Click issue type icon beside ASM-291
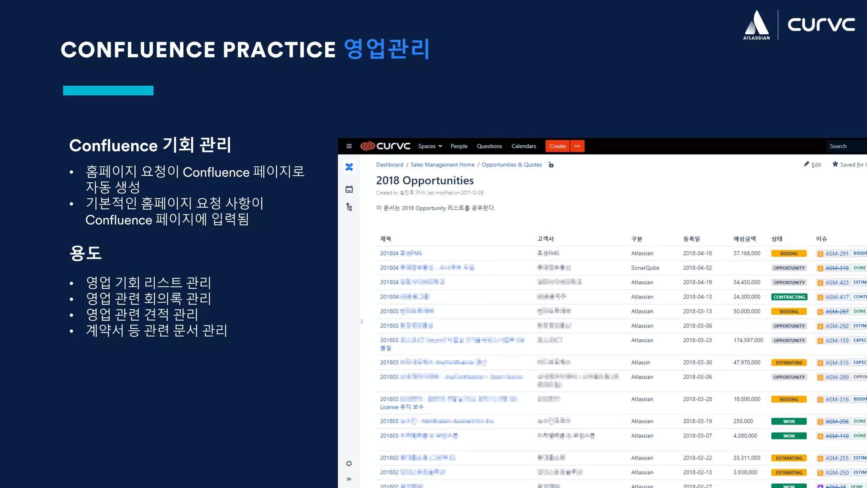The image size is (867, 488). 820,254
